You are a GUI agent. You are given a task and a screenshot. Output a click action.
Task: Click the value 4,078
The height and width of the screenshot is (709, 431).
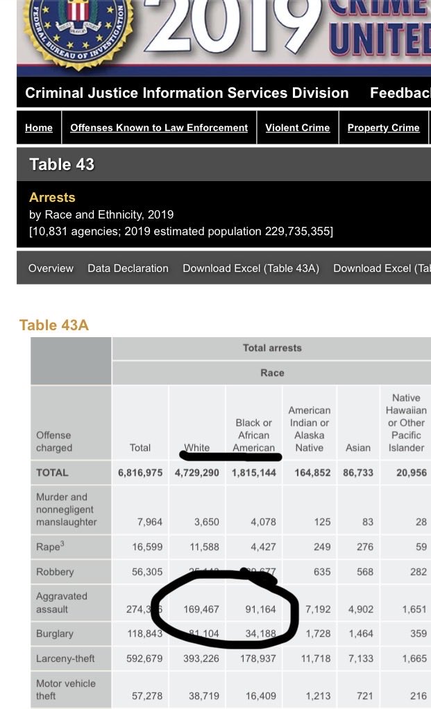click(x=263, y=522)
